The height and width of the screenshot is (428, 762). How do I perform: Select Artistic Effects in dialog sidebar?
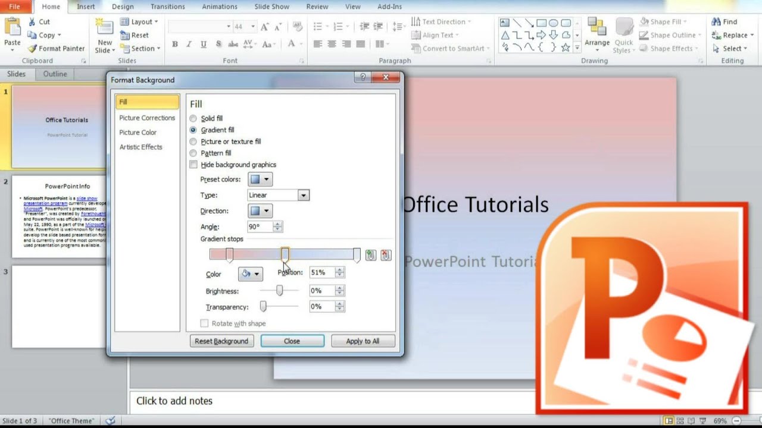tap(140, 147)
